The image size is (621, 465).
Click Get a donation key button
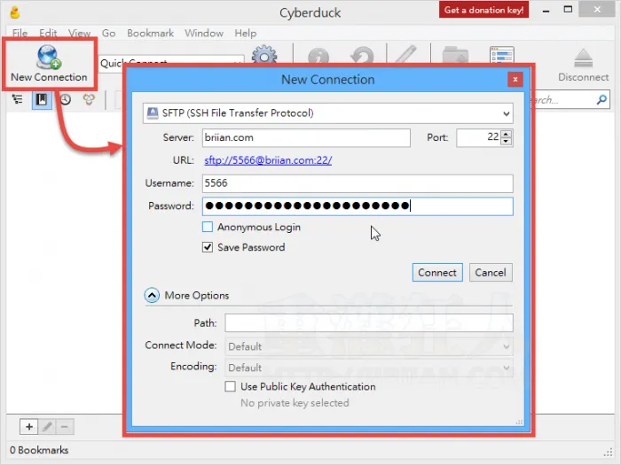click(483, 10)
